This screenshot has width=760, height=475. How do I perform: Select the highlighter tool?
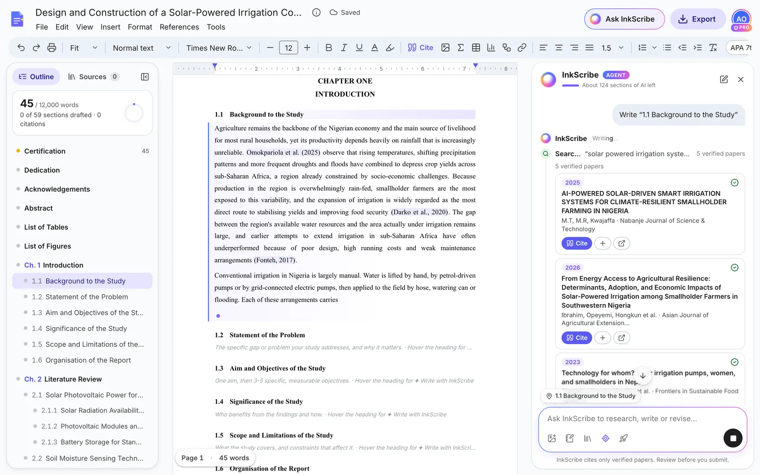pyautogui.click(x=390, y=47)
